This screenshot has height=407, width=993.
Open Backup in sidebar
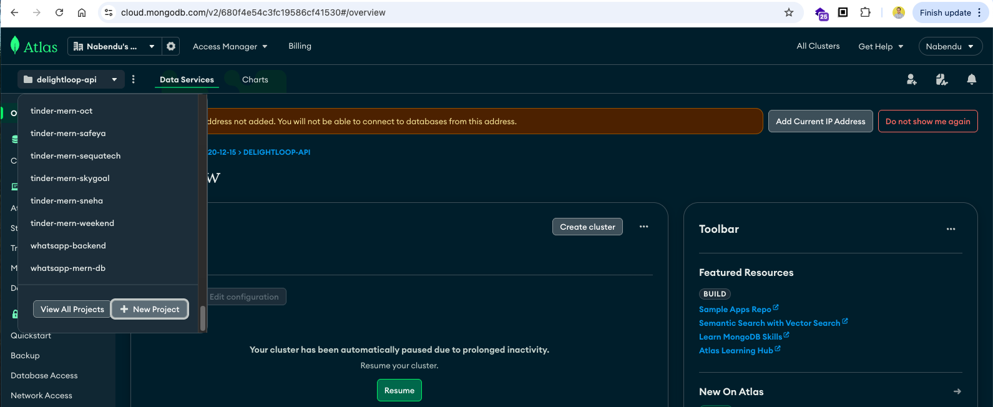[25, 355]
